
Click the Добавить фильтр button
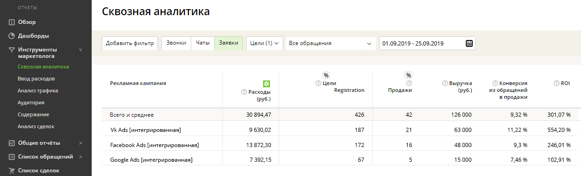coord(130,43)
